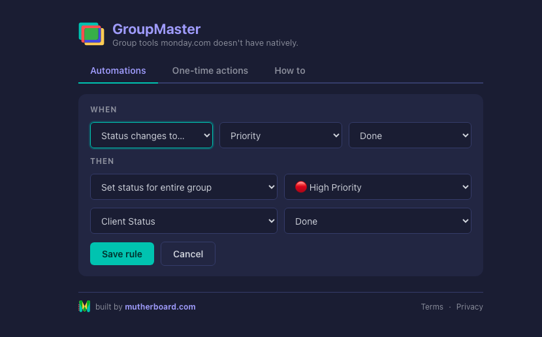Switch to the Automations tab
The height and width of the screenshot is (337, 542).
(x=118, y=71)
